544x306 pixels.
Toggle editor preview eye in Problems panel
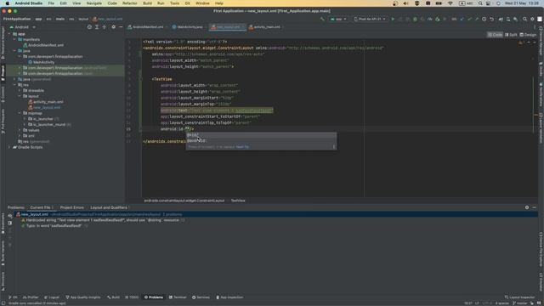(9, 215)
